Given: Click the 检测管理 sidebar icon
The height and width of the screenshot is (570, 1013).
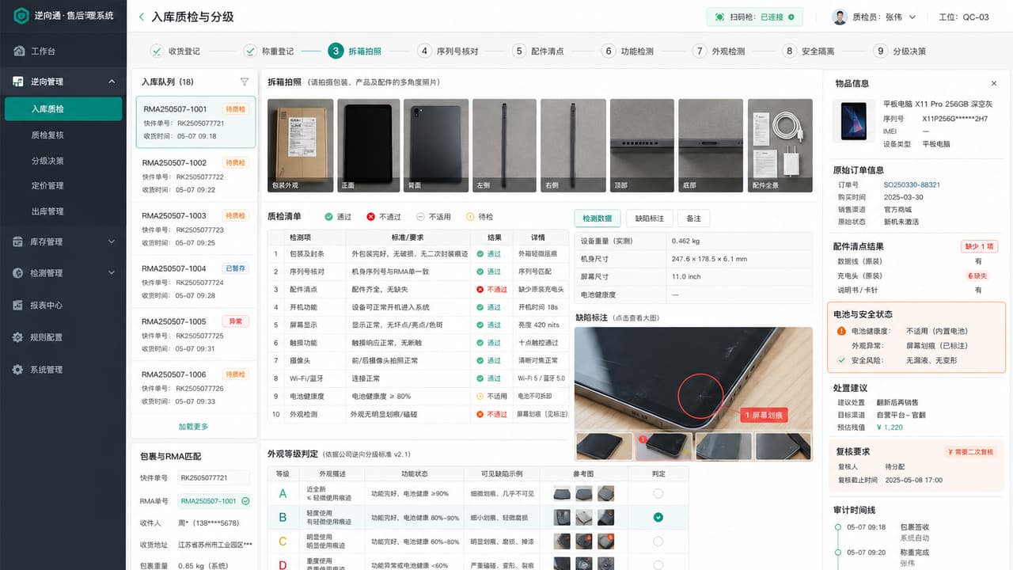Looking at the screenshot, I should [x=19, y=273].
